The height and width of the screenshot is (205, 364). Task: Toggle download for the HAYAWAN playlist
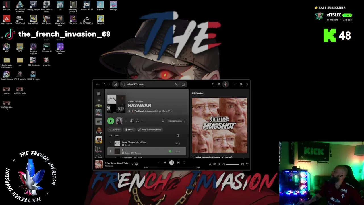click(131, 121)
